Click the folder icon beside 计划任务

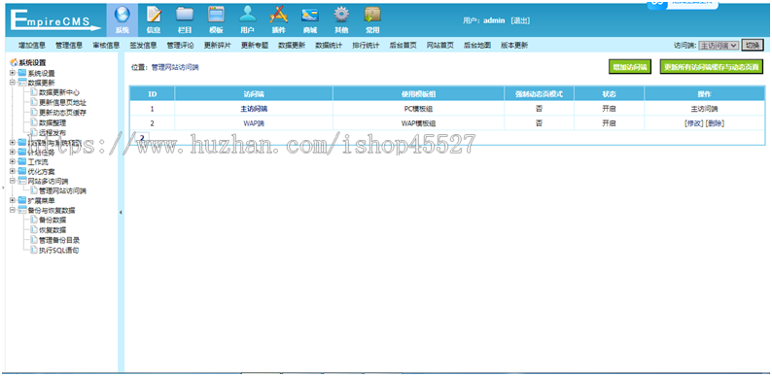(22, 153)
